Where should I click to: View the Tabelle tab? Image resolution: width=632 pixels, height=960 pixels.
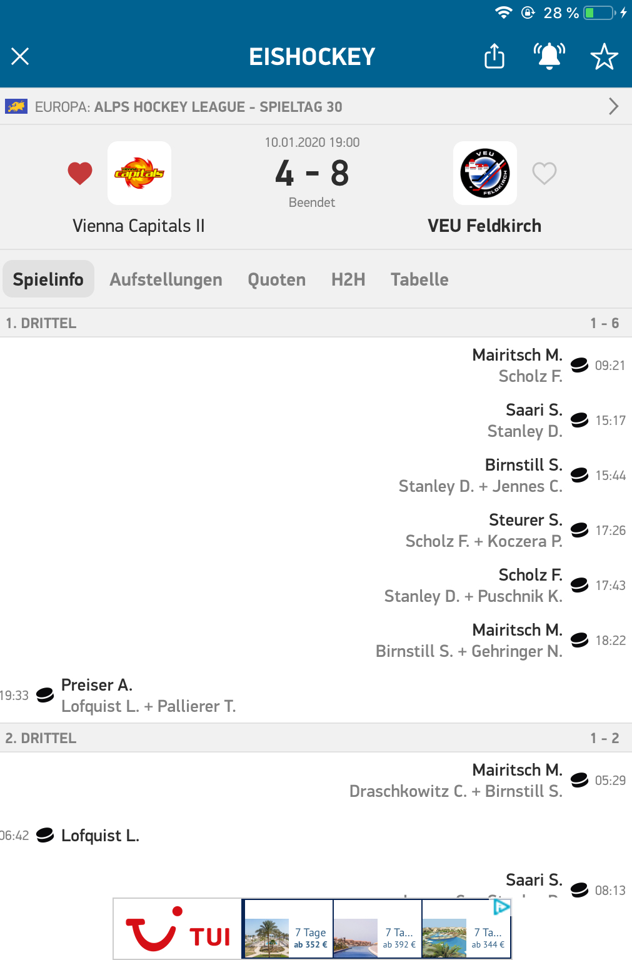click(x=419, y=279)
